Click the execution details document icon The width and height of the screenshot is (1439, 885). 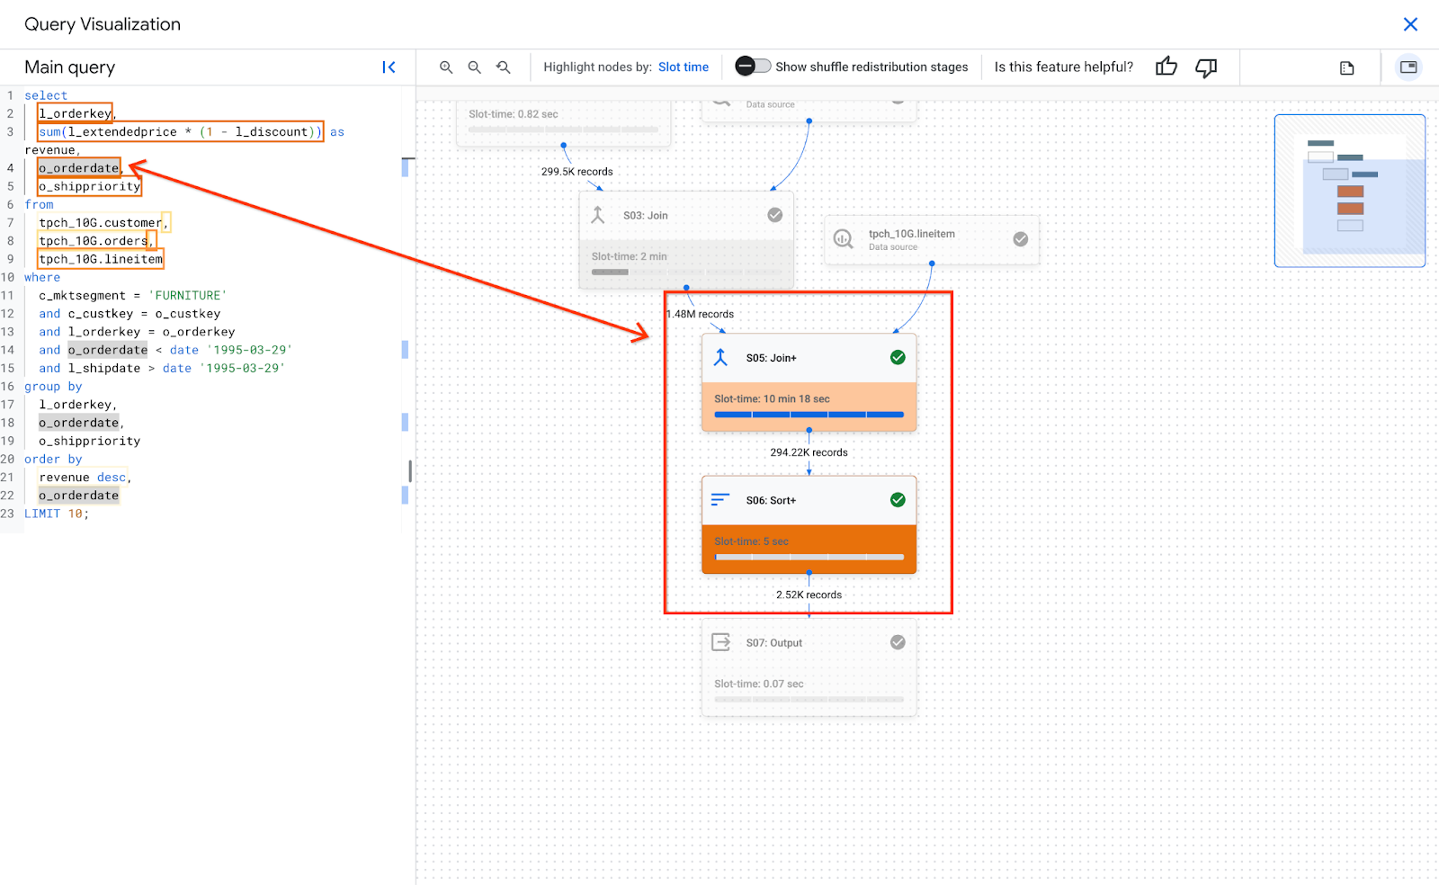[1345, 67]
